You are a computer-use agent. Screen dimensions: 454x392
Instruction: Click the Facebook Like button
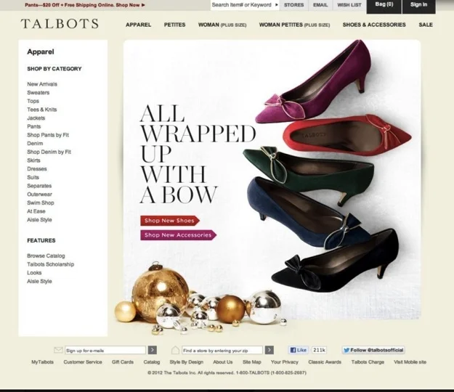tap(299, 350)
